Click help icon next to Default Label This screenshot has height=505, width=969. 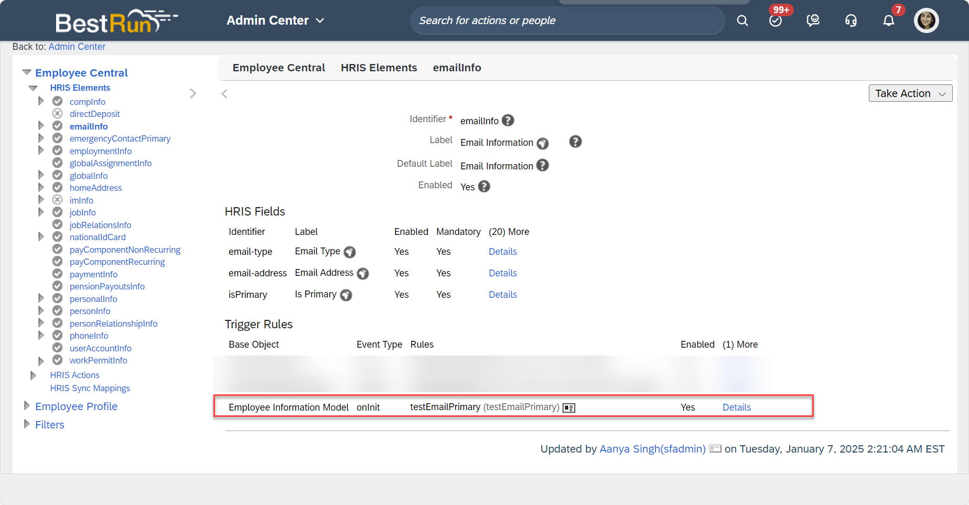543,165
